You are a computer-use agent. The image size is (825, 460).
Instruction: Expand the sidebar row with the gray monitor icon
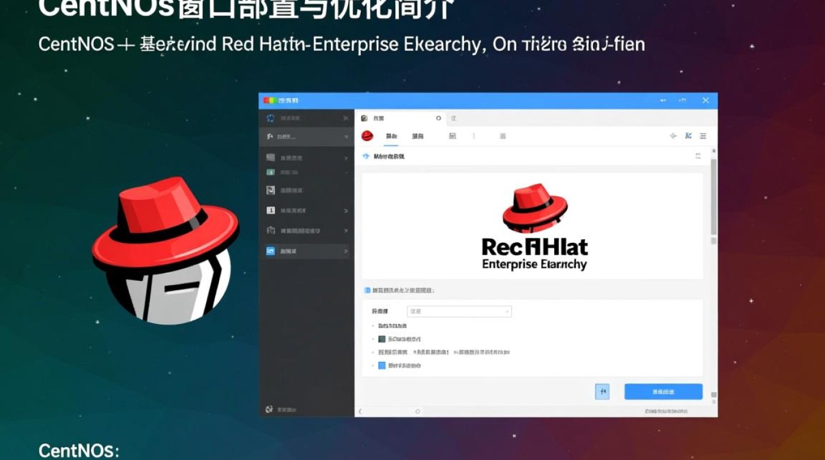tap(346, 158)
